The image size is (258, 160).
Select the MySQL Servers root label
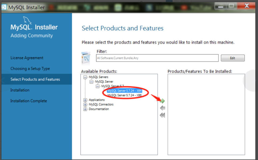[99, 77]
